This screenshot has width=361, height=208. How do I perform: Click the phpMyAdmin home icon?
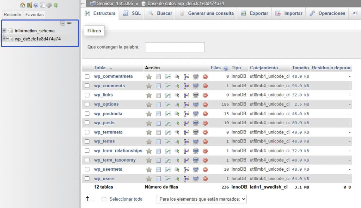click(x=22, y=5)
